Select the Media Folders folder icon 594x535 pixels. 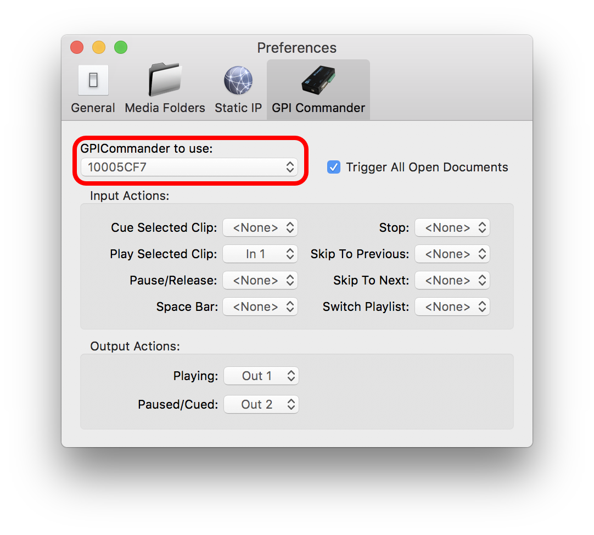pos(165,80)
